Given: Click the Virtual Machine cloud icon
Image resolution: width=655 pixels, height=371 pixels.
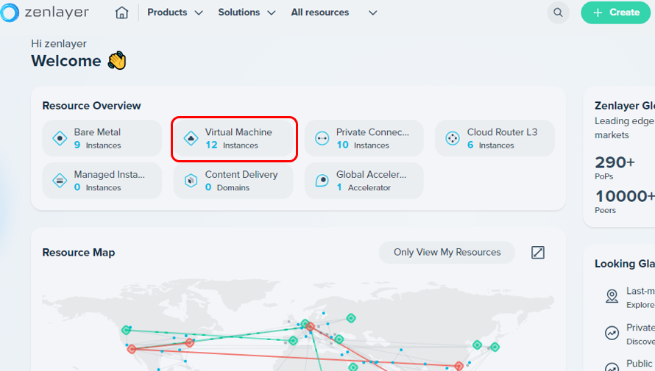Looking at the screenshot, I should point(191,138).
